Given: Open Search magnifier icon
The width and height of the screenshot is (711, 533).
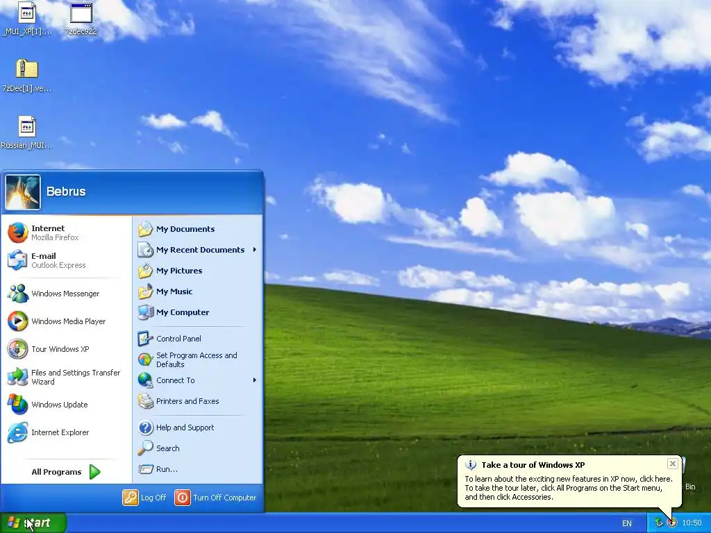Looking at the screenshot, I should 146,448.
